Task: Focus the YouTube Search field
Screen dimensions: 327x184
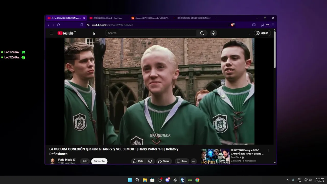Action: pos(151,33)
